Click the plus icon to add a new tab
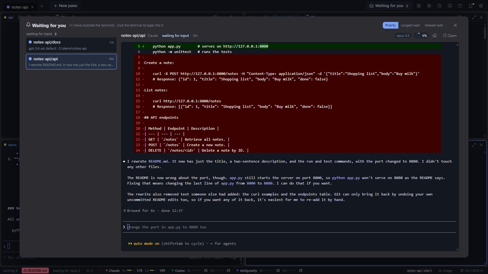This screenshot has height=274, width=488. pos(42,6)
